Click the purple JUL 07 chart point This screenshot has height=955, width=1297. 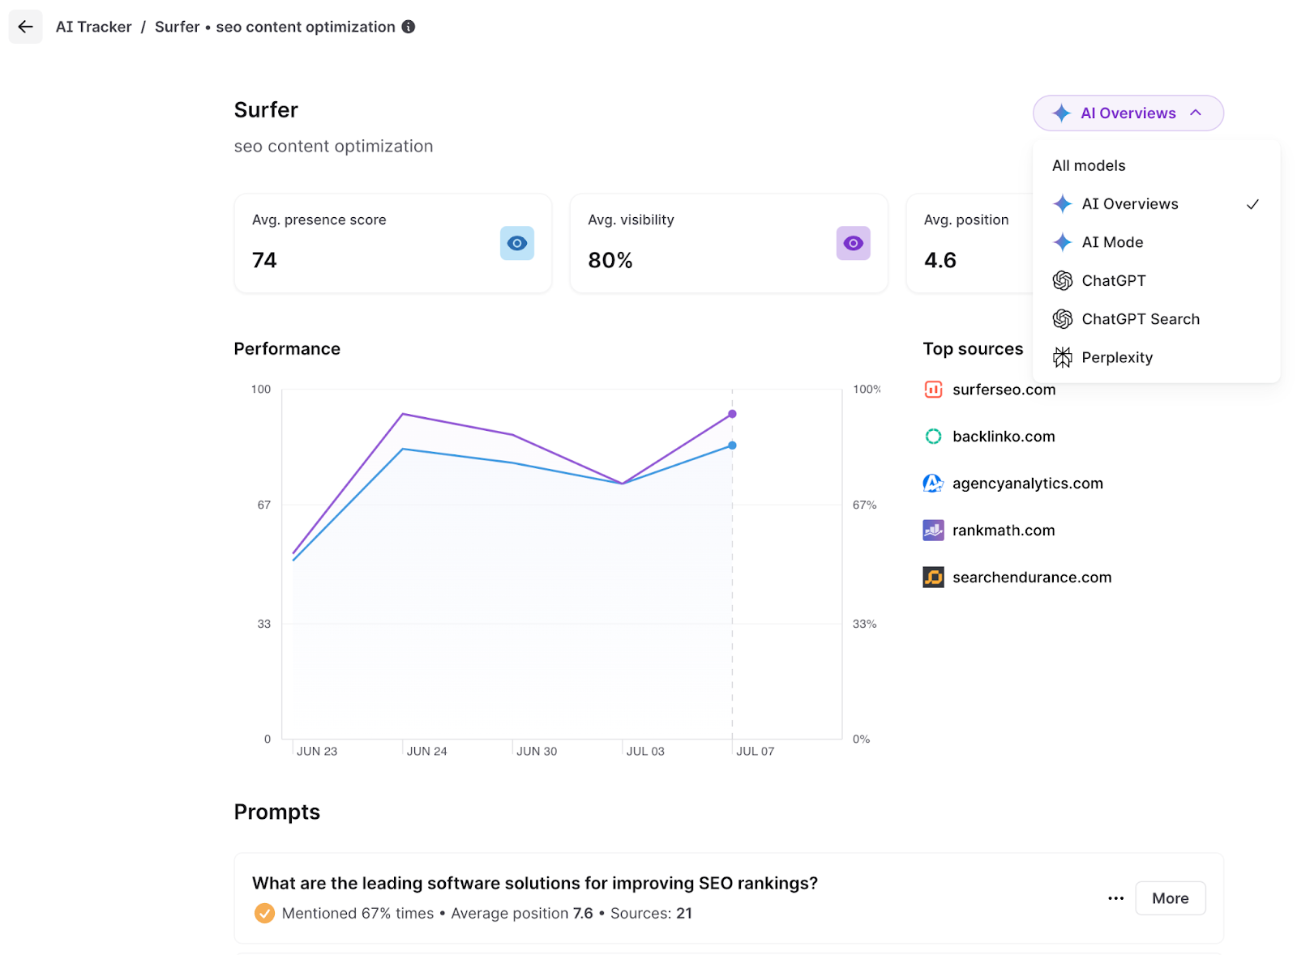click(732, 414)
